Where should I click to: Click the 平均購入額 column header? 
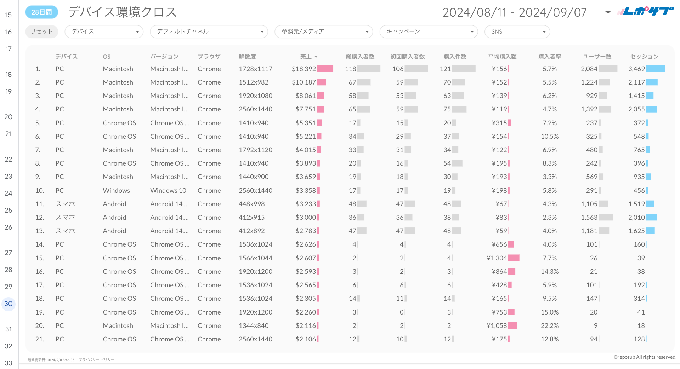click(502, 57)
